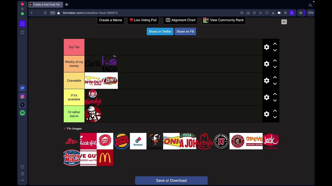Click the Save or Download button
Image resolution: width=332 pixels, height=186 pixels.
171,181
